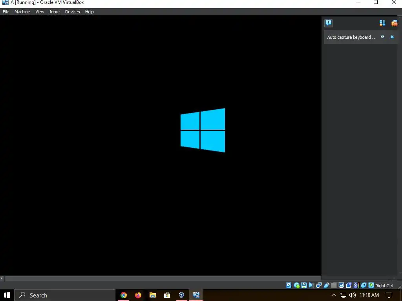Toggle the notification center speech-bubble icon
Screen dimensions: 402x301
point(329,23)
